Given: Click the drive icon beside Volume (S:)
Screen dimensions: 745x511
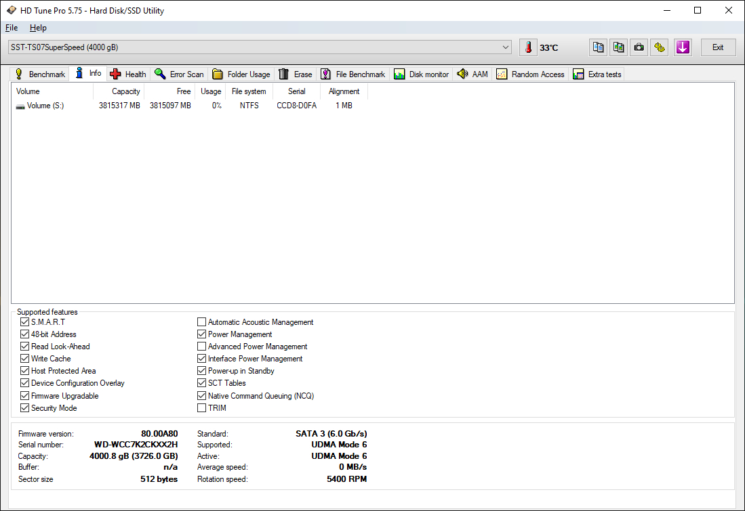Looking at the screenshot, I should pyautogui.click(x=20, y=106).
